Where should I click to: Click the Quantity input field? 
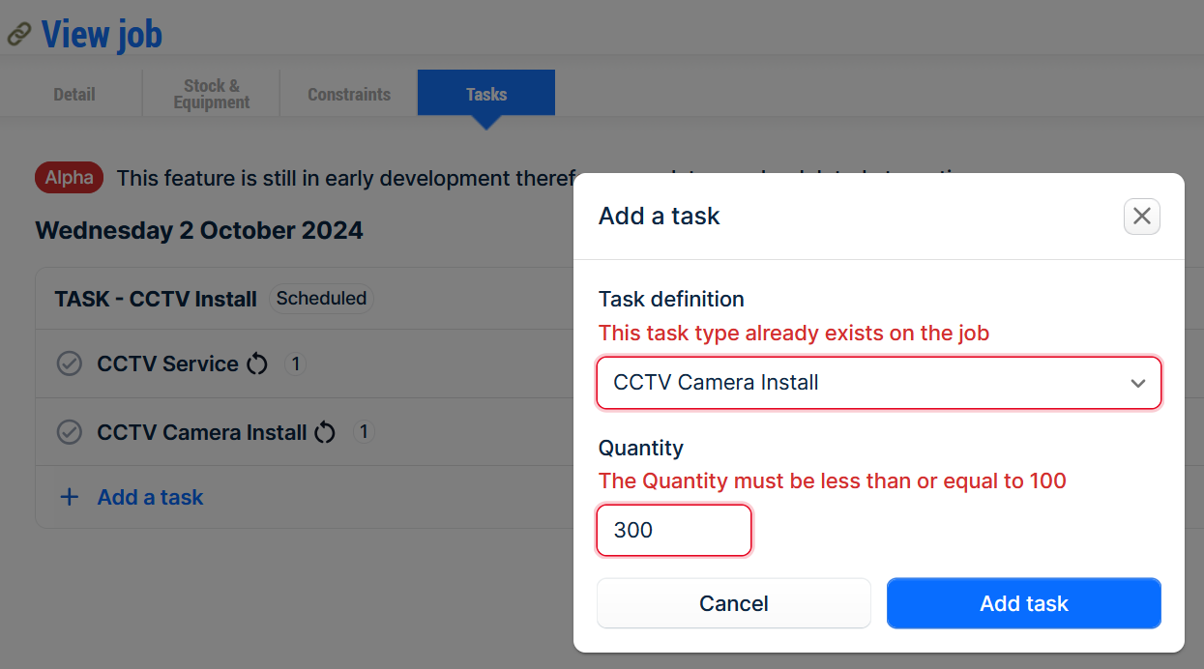pyautogui.click(x=674, y=530)
